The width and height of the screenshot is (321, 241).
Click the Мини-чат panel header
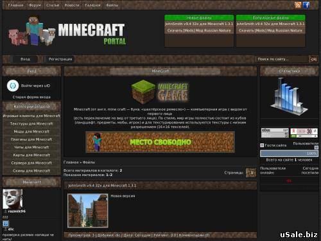tap(31, 183)
